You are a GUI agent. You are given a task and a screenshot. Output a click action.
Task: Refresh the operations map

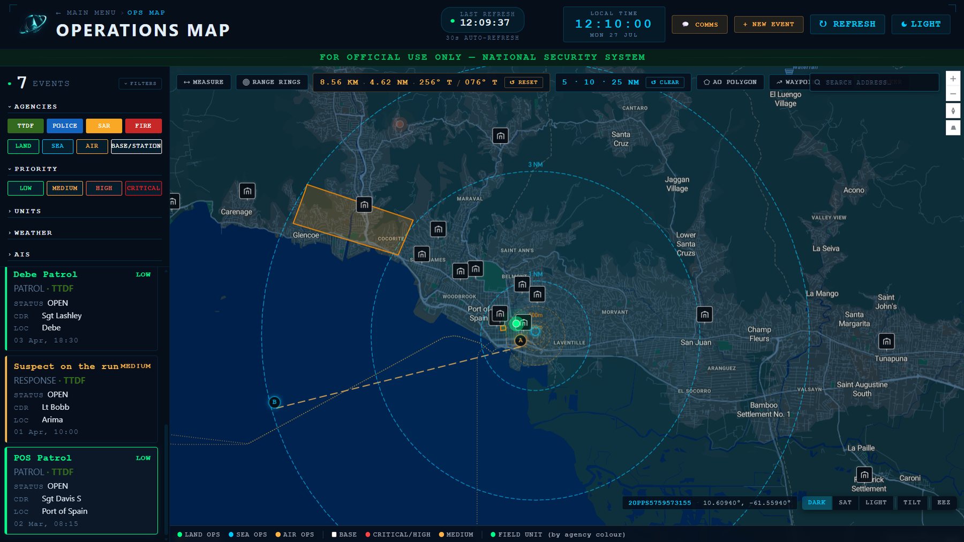tap(847, 24)
